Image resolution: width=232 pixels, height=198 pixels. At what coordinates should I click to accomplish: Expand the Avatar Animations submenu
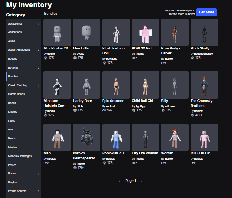(38, 50)
